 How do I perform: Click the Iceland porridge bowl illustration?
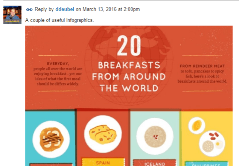tap(154, 136)
